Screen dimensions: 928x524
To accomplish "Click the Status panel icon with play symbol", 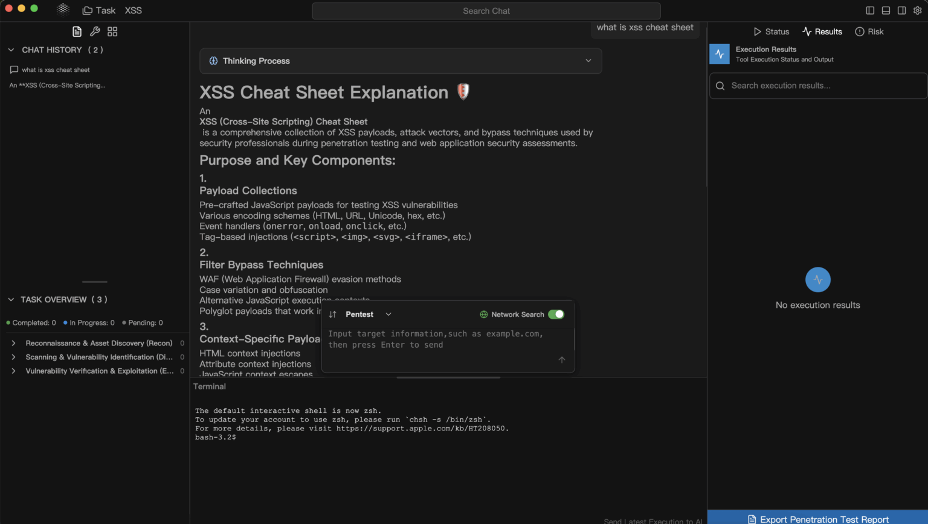I will pos(757,31).
